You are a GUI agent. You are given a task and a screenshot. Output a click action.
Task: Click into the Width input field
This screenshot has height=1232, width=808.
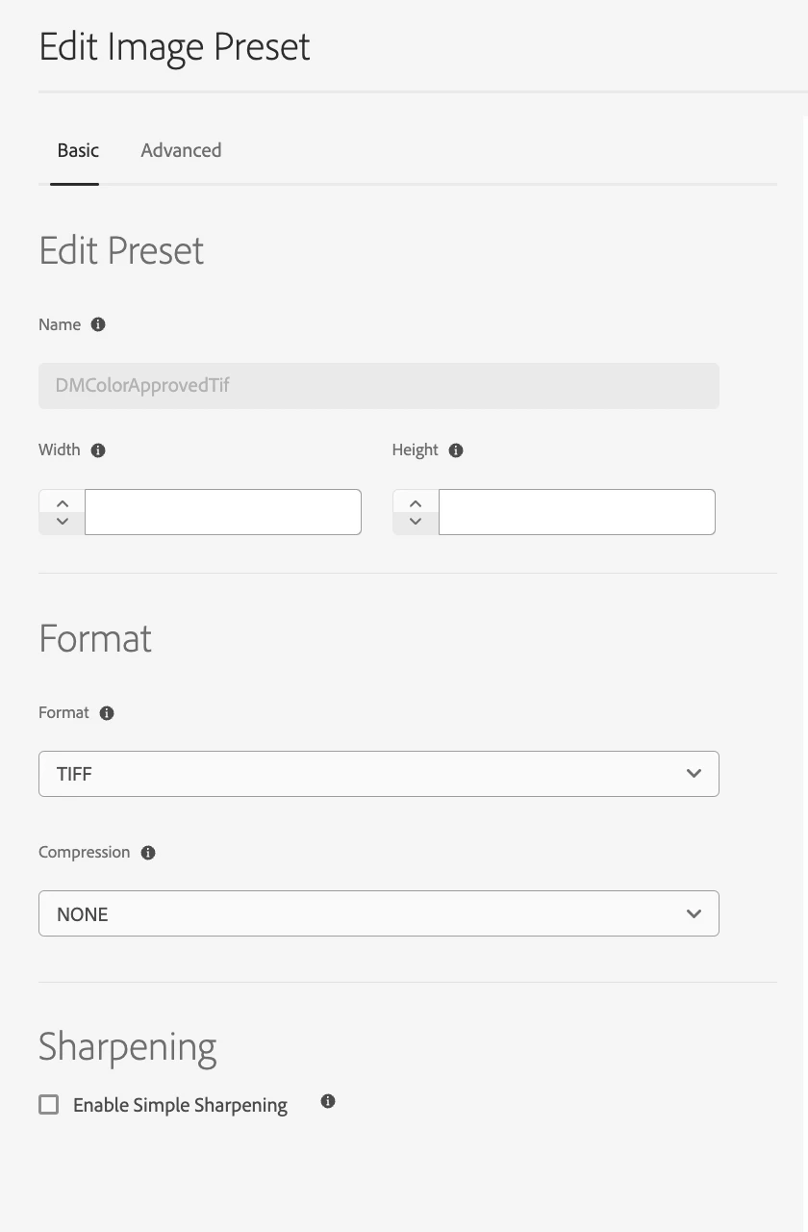223,512
